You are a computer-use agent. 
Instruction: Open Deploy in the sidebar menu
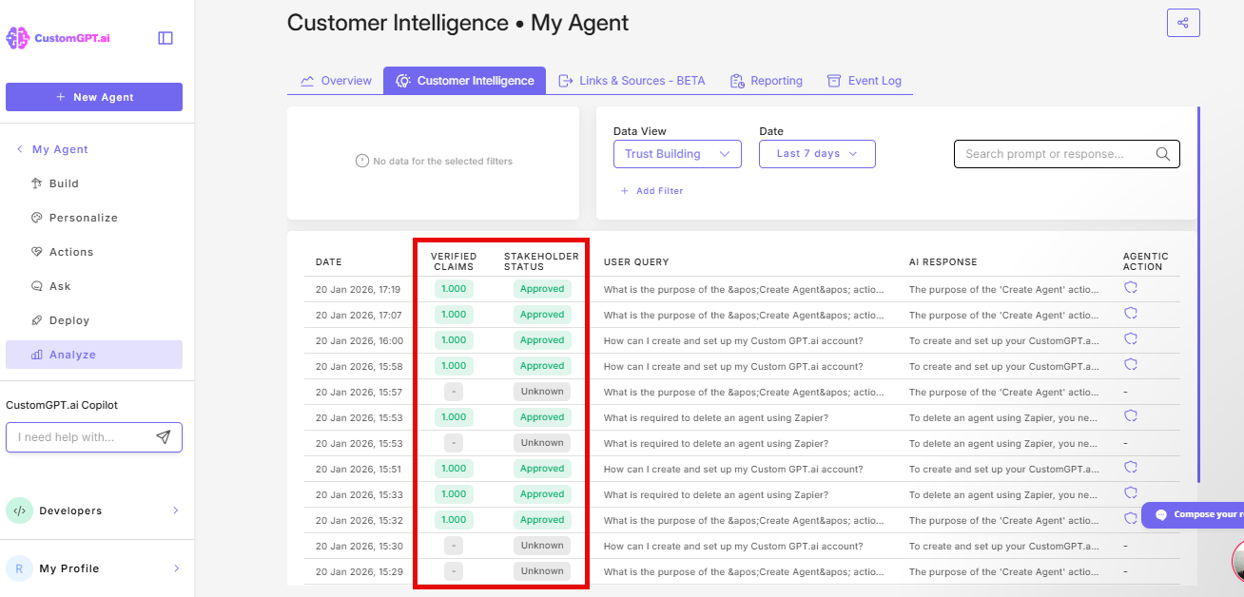[94, 320]
